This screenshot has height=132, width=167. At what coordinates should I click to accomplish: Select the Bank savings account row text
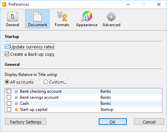[39, 97]
